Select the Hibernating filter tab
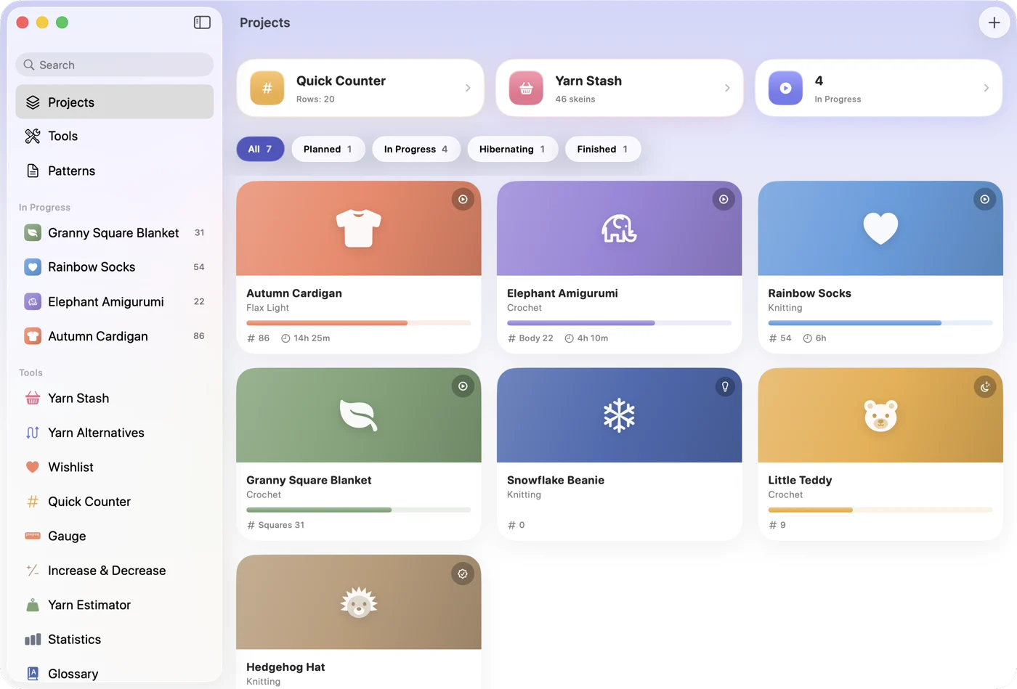This screenshot has width=1017, height=689. (x=513, y=149)
